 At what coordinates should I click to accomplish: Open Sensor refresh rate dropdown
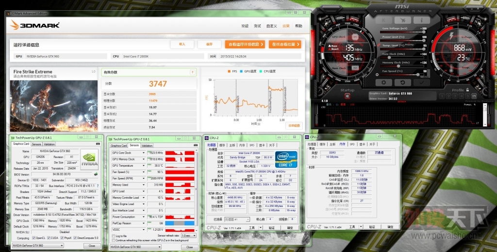[x=189, y=236]
